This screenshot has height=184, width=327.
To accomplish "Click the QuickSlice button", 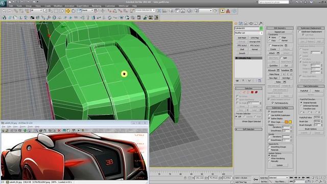I will click(x=273, y=65).
